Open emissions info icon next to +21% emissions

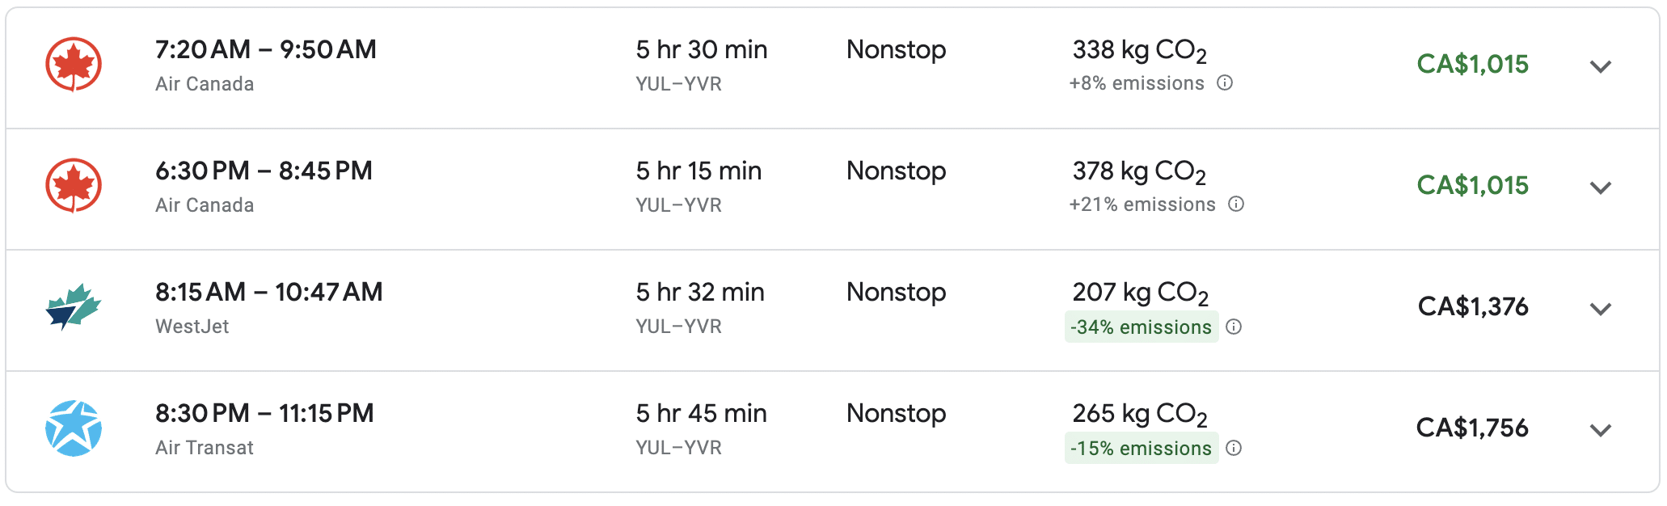point(1236,205)
